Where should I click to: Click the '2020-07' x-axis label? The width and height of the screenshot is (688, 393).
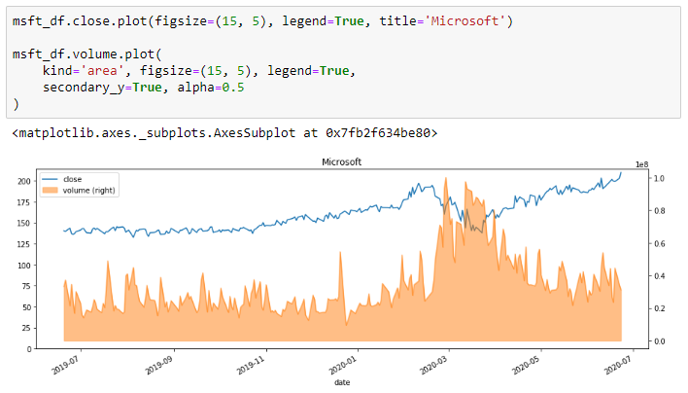pos(617,366)
